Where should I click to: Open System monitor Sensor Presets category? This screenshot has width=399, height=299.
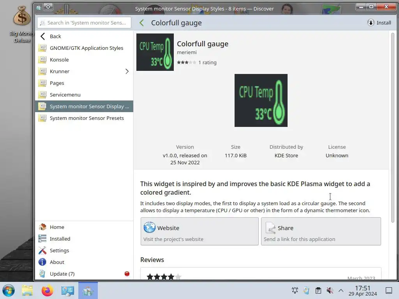coord(84,118)
